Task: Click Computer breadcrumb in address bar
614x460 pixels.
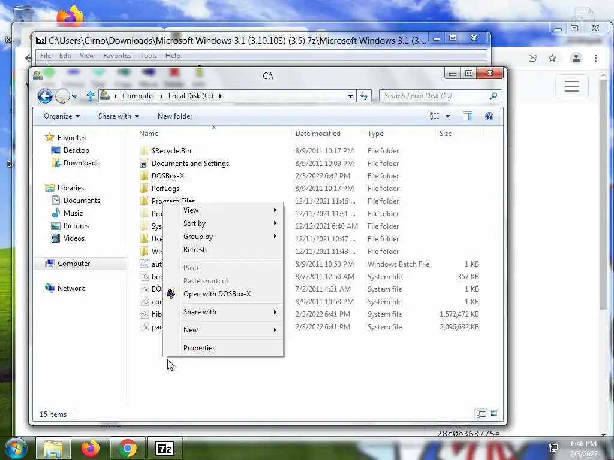Action: pyautogui.click(x=139, y=96)
